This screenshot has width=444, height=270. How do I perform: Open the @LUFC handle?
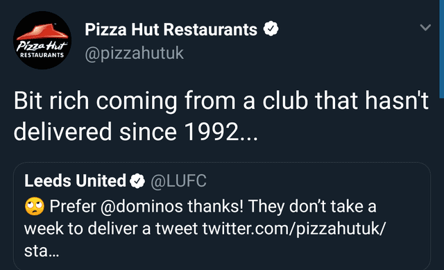click(x=178, y=180)
